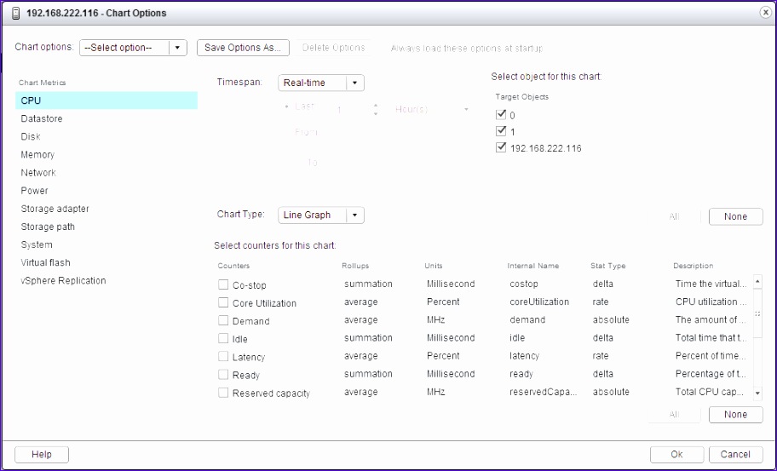Screen dimensions: 777x471
Task: Sort by Counters column header
Action: click(x=234, y=266)
